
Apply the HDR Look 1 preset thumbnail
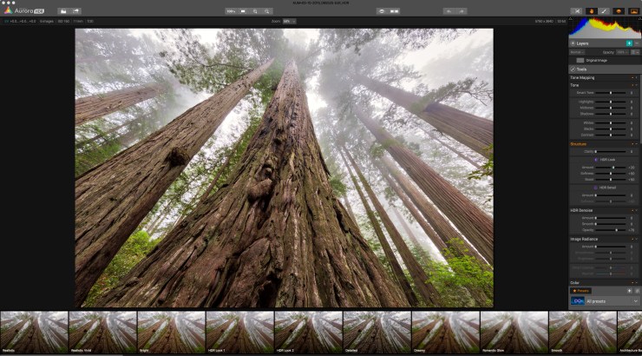click(240, 333)
